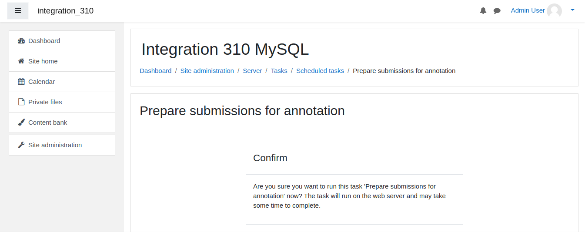The height and width of the screenshot is (232, 585).
Task: Return to Scheduled tasks breadcrumb link
Action: coord(320,71)
